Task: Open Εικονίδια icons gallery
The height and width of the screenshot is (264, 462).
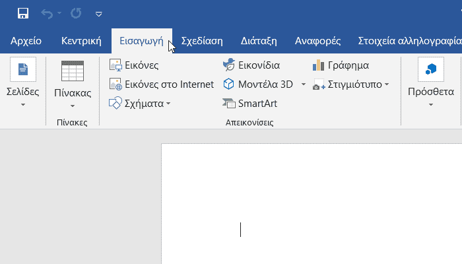Action: (251, 65)
